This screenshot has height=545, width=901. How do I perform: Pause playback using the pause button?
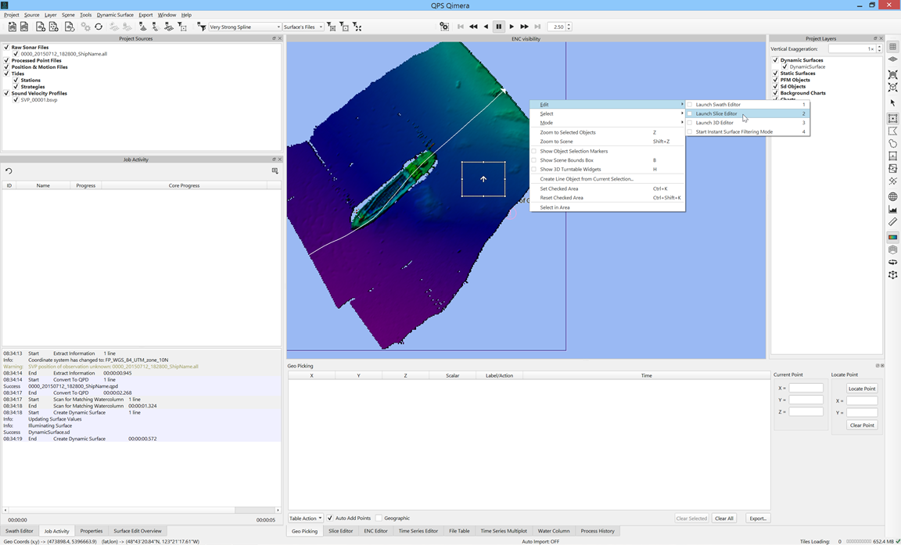click(498, 27)
